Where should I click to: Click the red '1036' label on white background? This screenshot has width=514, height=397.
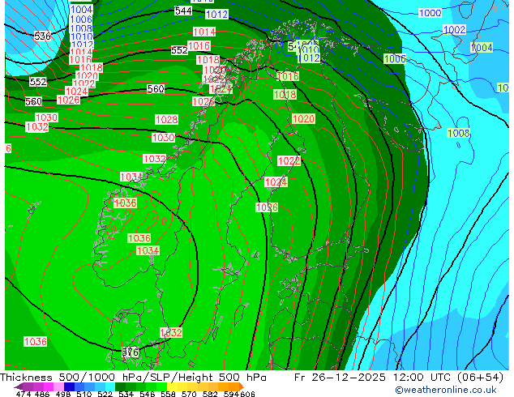36,342
